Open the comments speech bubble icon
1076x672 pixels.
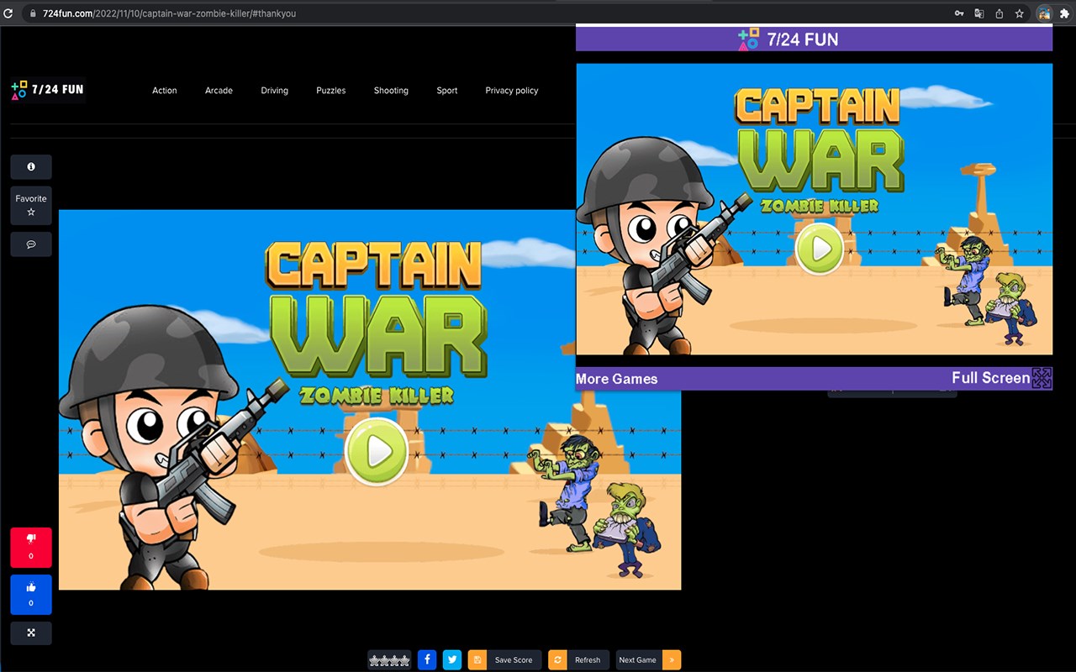coord(31,244)
